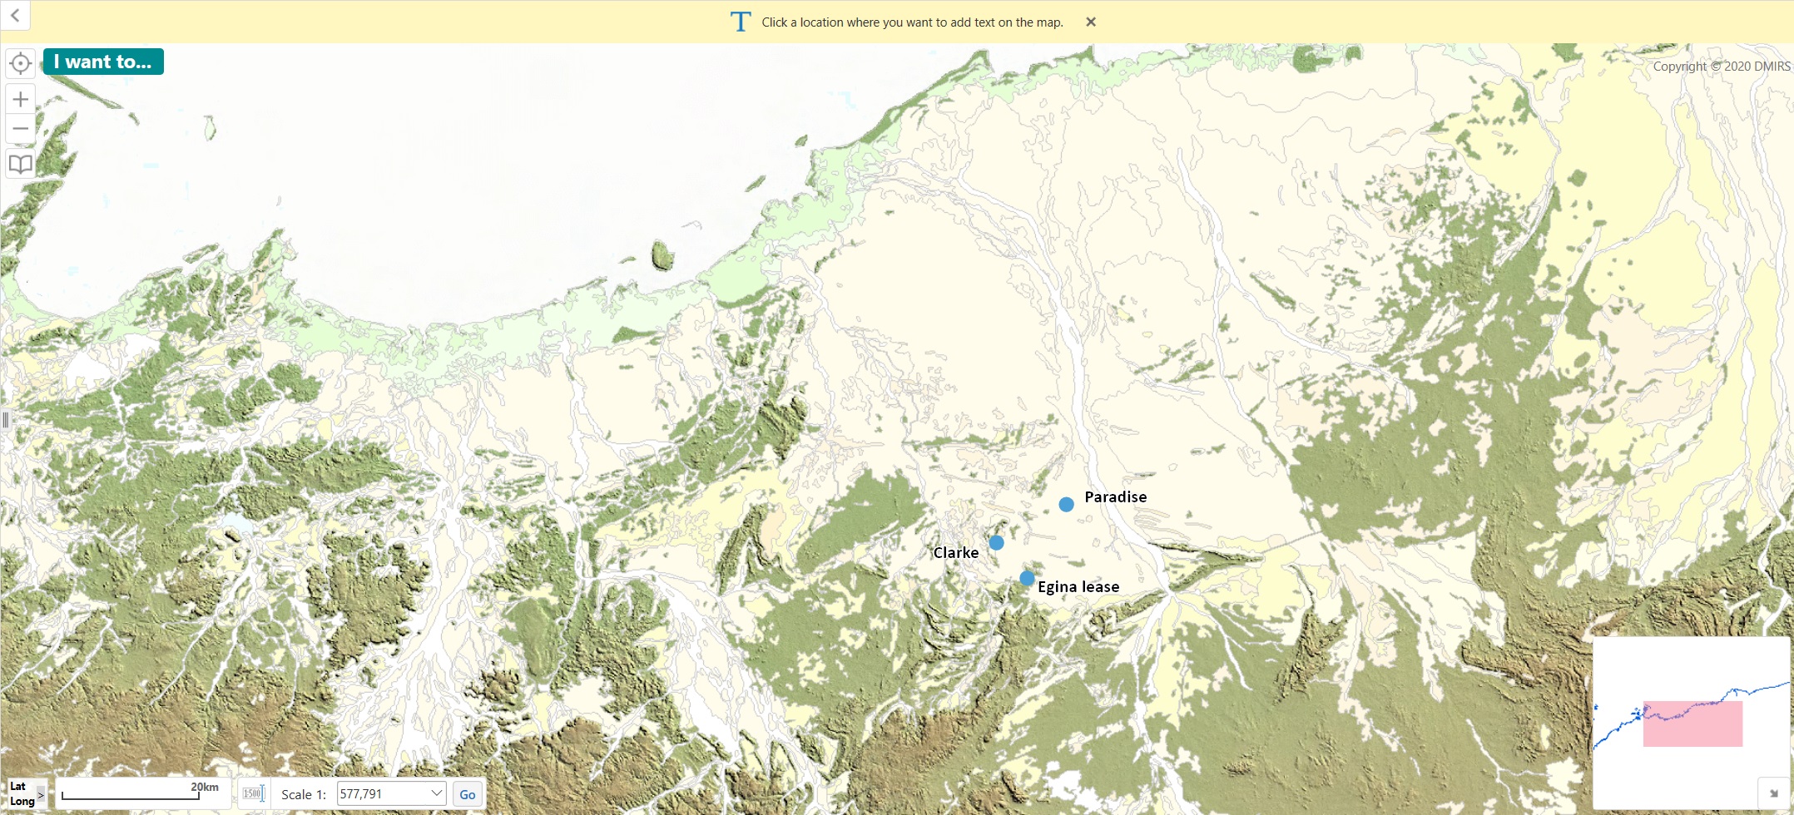Click the left panel resize handle
This screenshot has height=815, width=1794.
[x=5, y=419]
